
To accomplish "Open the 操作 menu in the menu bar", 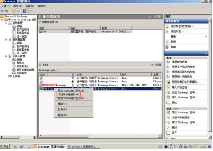I will tap(18, 6).
